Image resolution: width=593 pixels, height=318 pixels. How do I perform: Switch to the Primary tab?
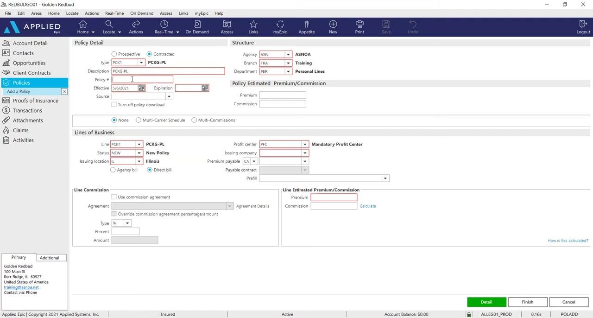pos(19,257)
